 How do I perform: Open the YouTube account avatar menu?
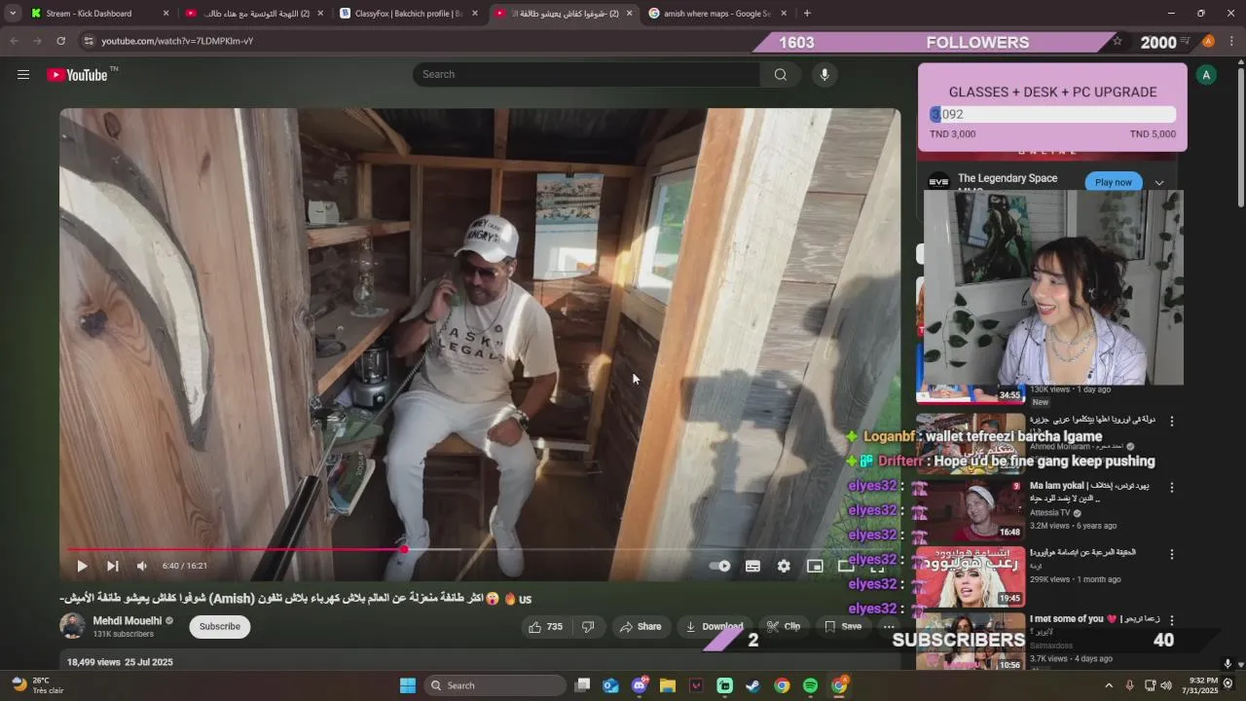click(1206, 75)
